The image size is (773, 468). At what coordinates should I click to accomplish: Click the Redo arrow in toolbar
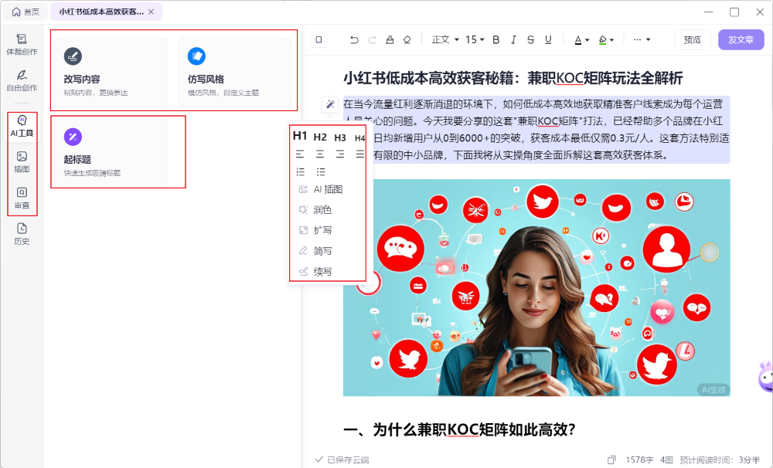[x=373, y=40]
